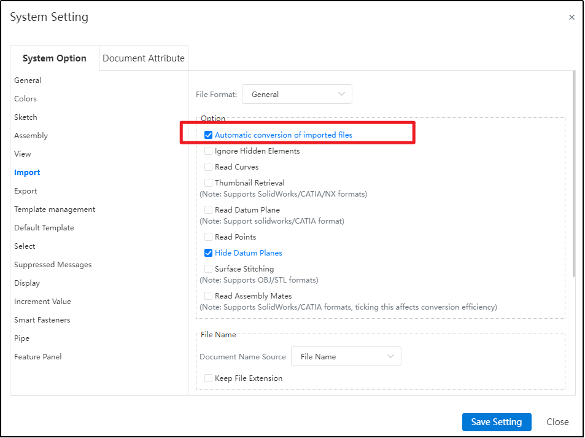Select Template management in the sidebar
585x438 pixels.
pyautogui.click(x=55, y=209)
